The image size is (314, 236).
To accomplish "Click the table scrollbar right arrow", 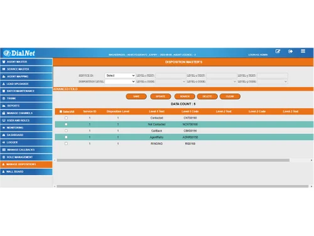I will (311, 160).
